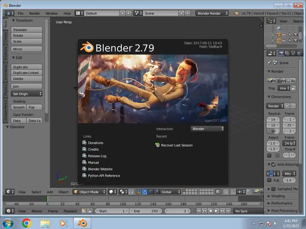Viewport: 306px width, 229px height.
Task: Click the Windows Start button
Action: coord(8,223)
